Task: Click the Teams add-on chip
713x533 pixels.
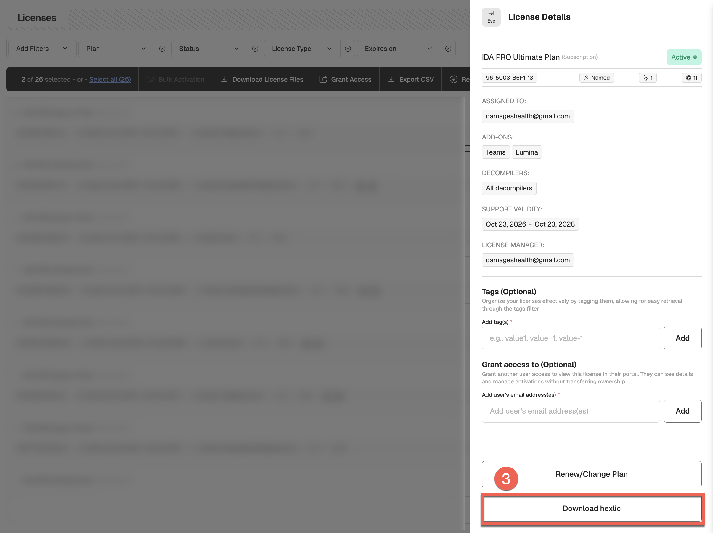Action: tap(495, 152)
